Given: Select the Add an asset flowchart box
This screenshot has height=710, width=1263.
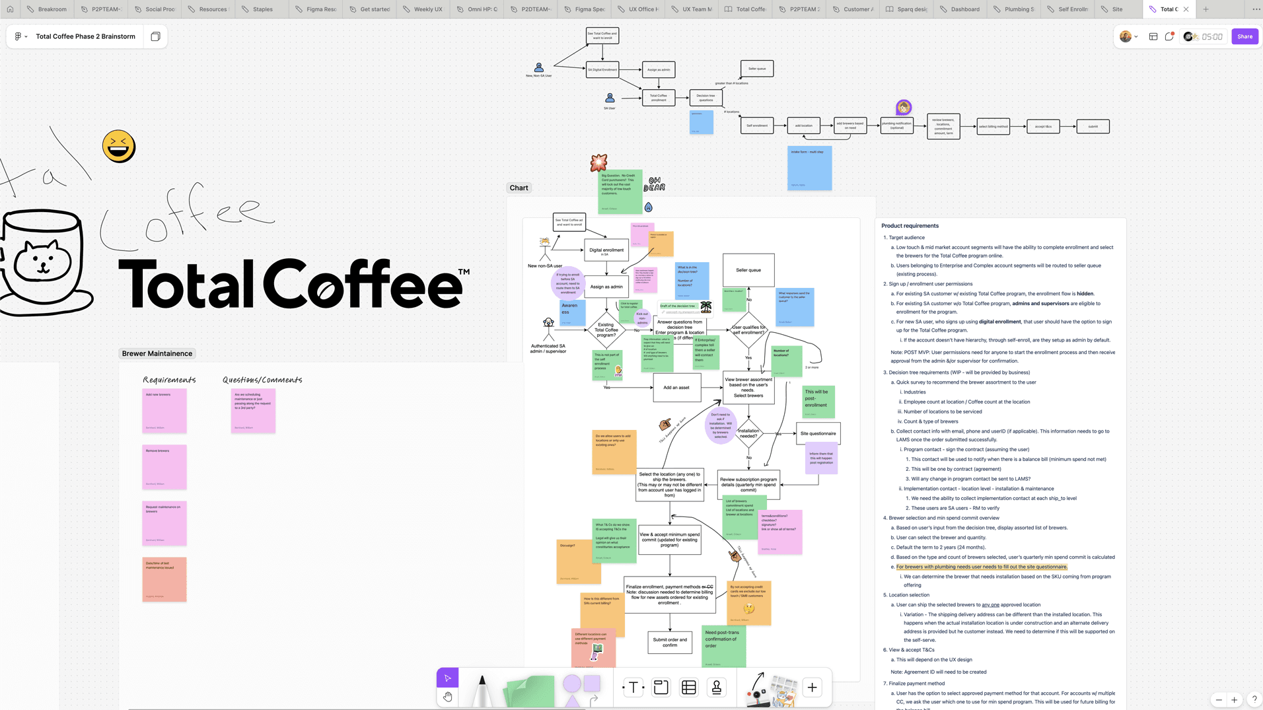Looking at the screenshot, I should (676, 388).
